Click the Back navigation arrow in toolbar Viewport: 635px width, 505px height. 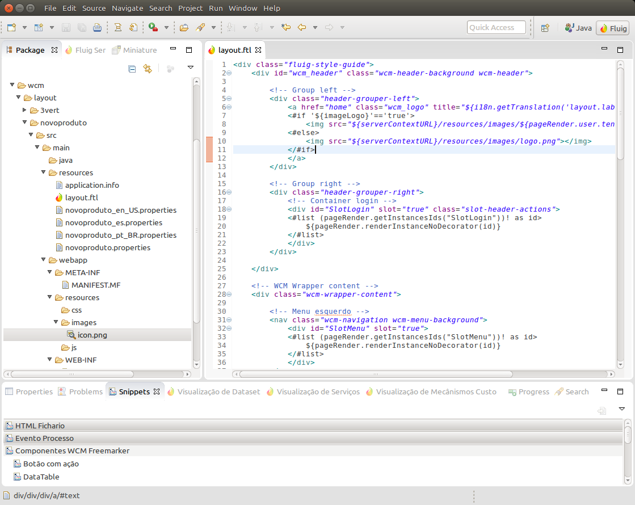[302, 27]
